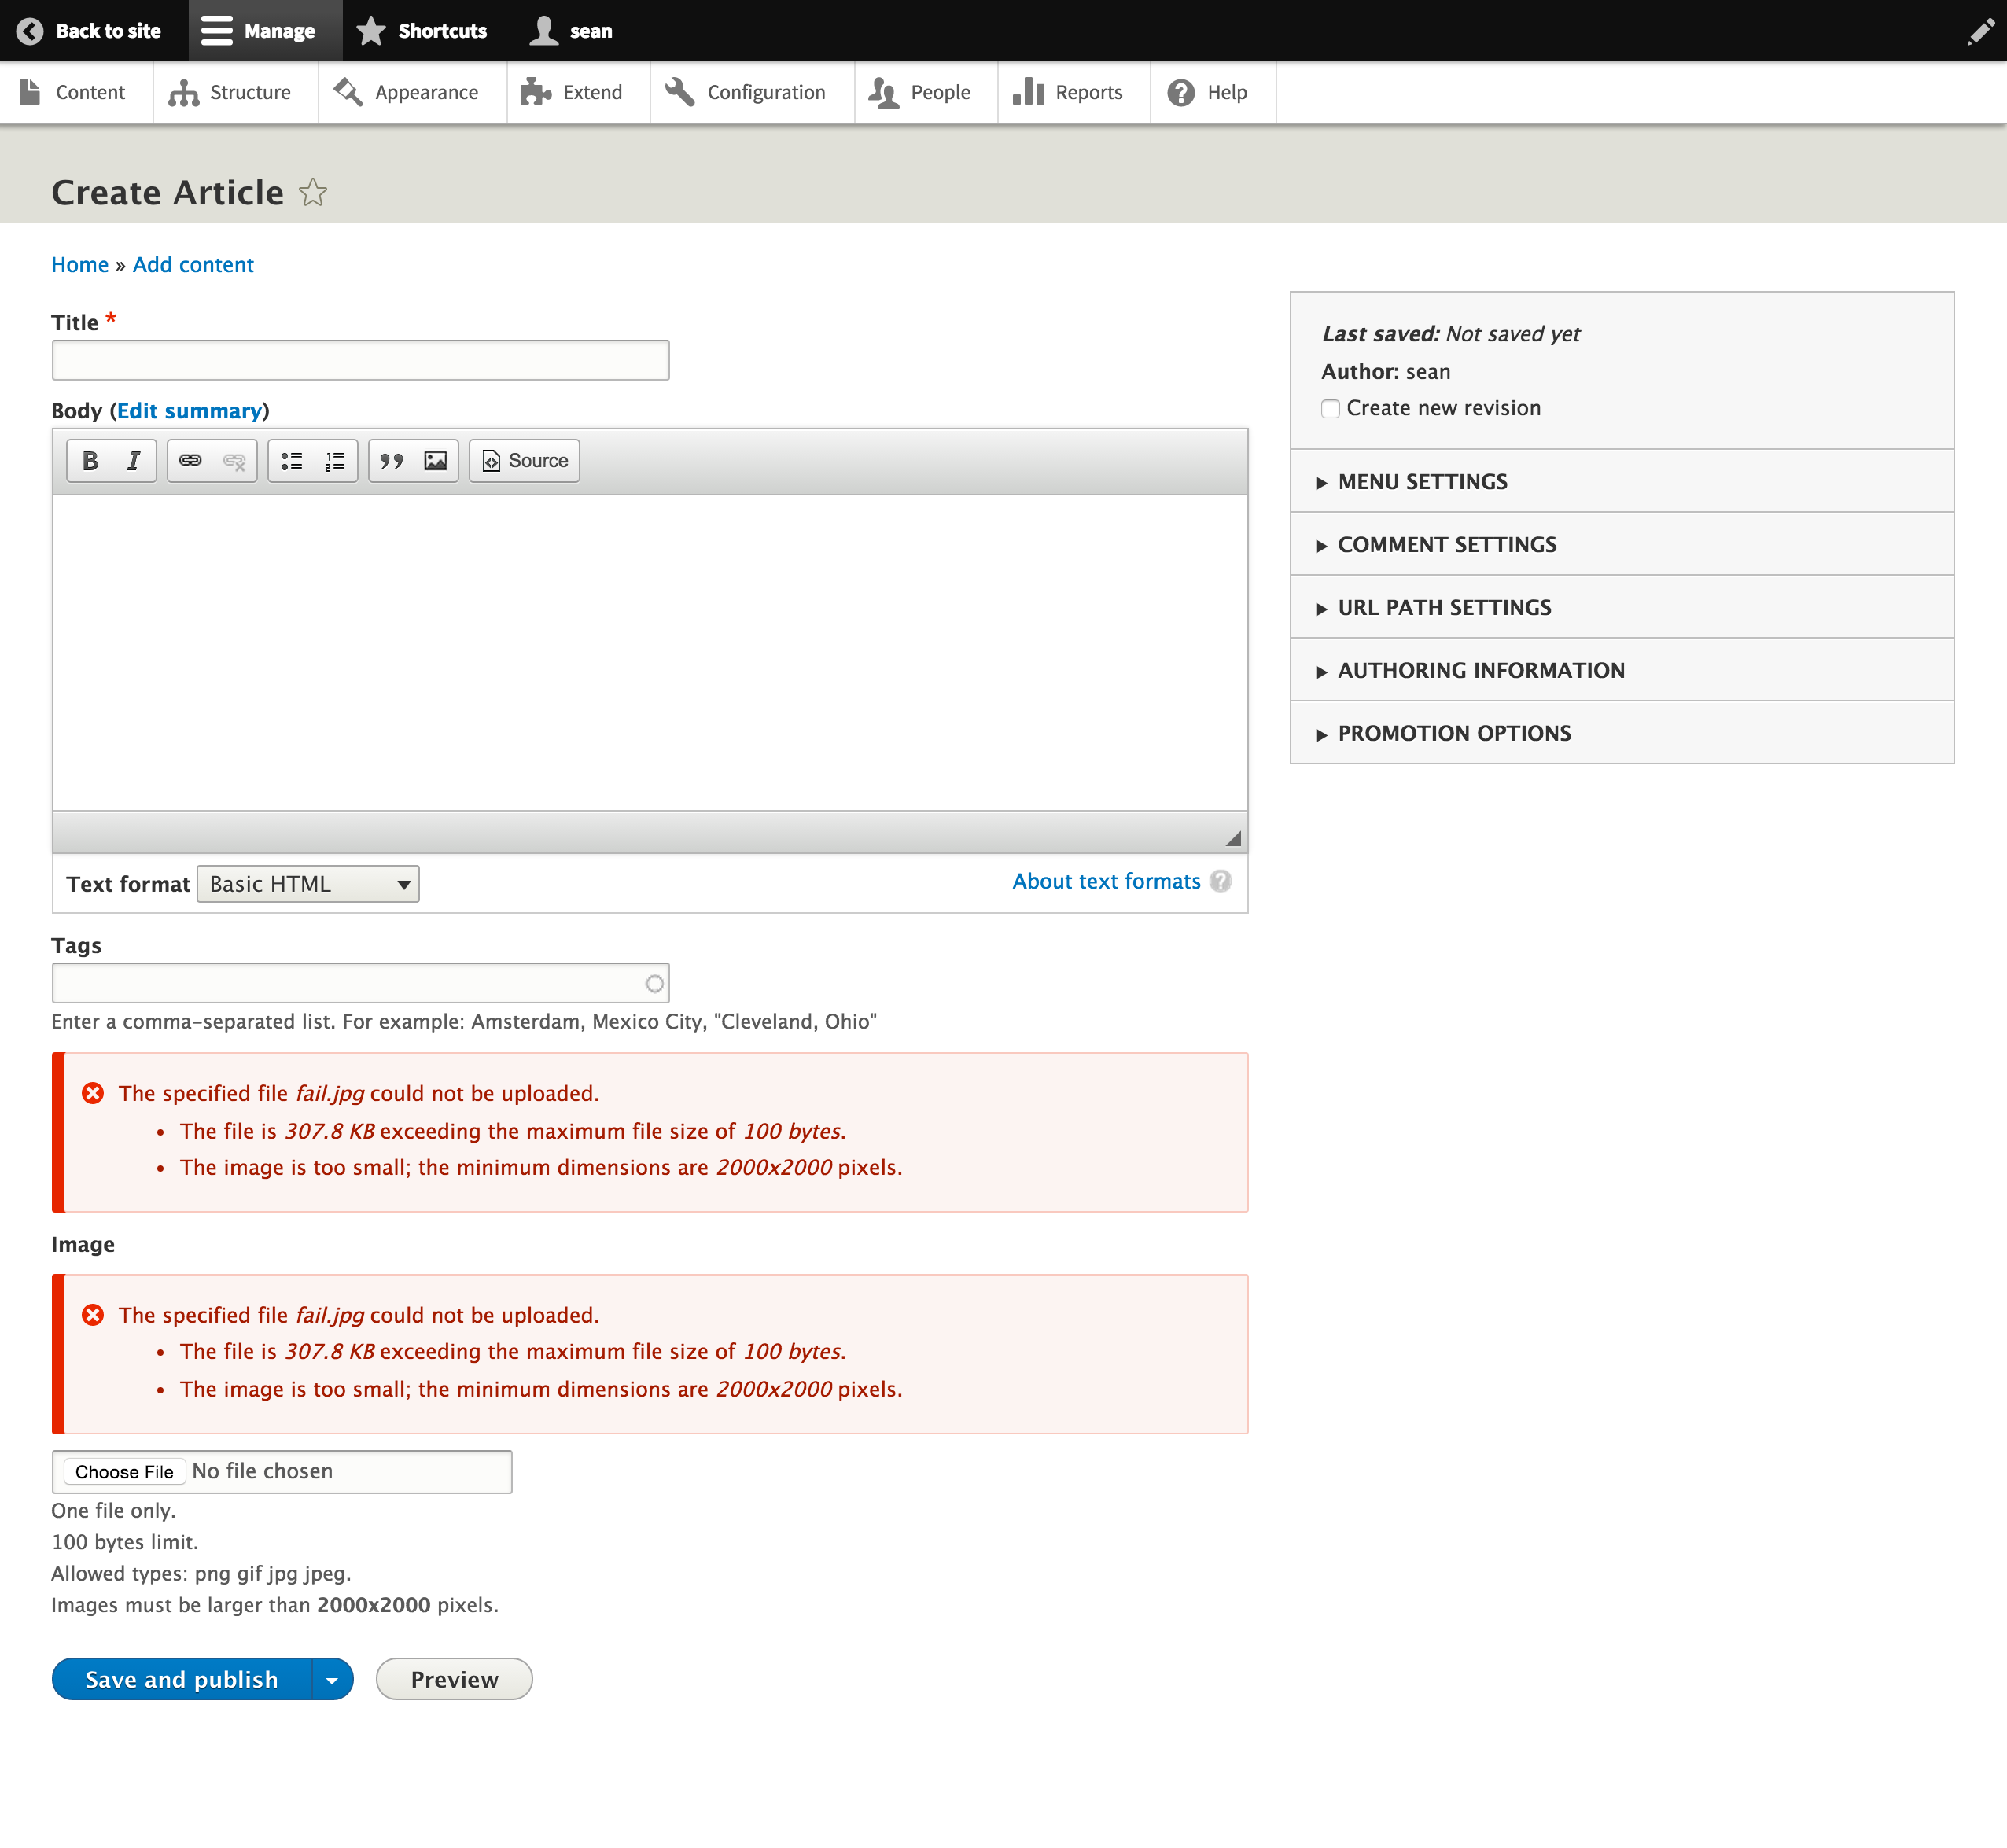
Task: Switch to Source view in the editor
Action: 524,460
